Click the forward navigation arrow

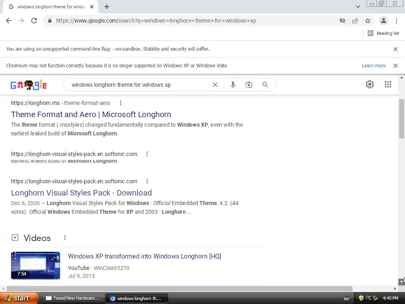pos(21,21)
